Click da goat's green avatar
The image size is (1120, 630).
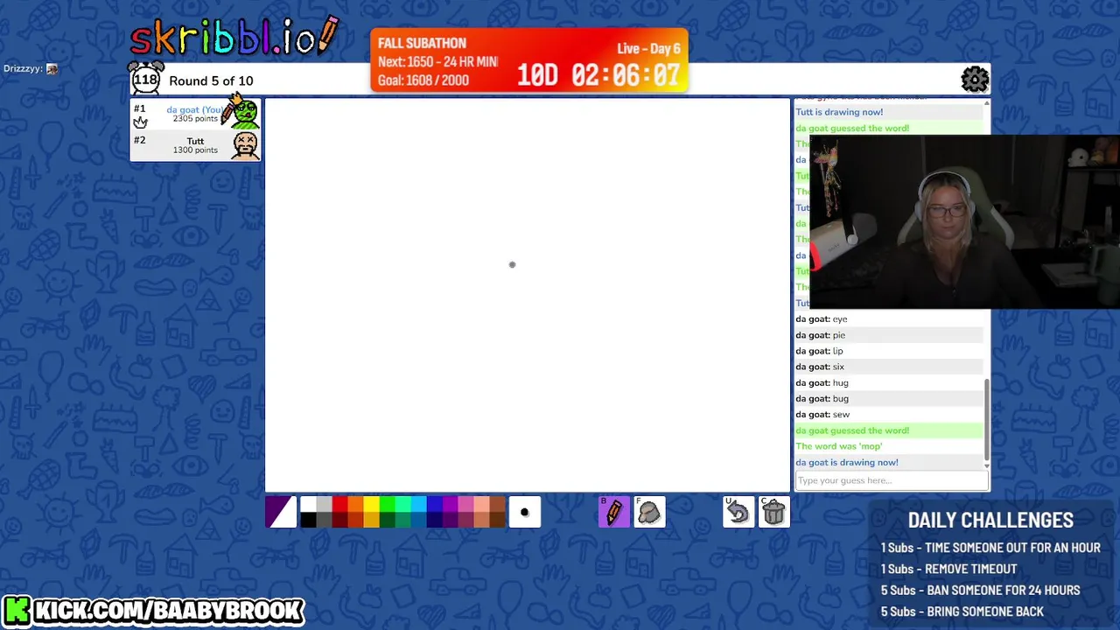tap(245, 114)
